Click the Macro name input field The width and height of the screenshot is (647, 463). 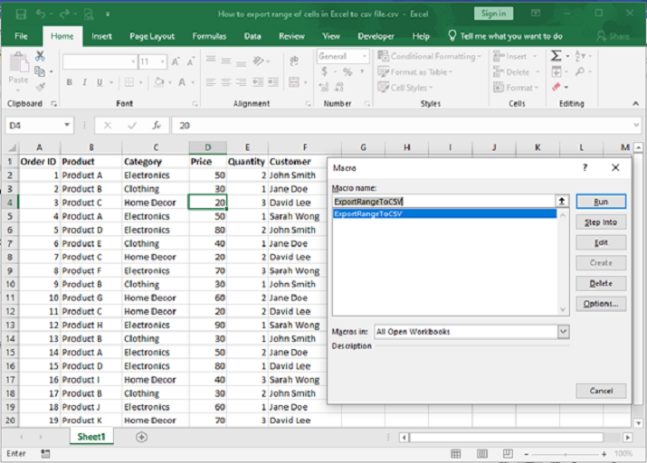click(x=442, y=202)
